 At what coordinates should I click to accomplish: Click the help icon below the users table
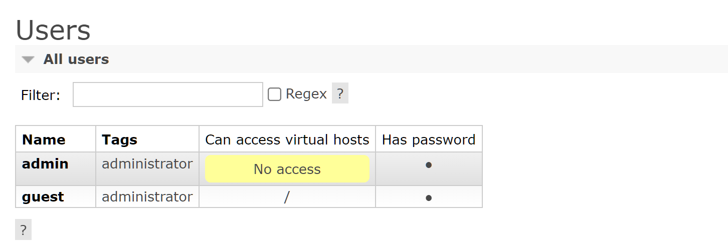pos(23,229)
